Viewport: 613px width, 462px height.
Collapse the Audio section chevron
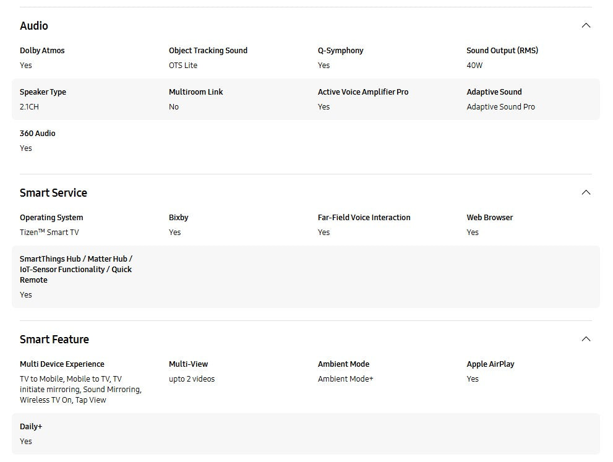point(586,25)
